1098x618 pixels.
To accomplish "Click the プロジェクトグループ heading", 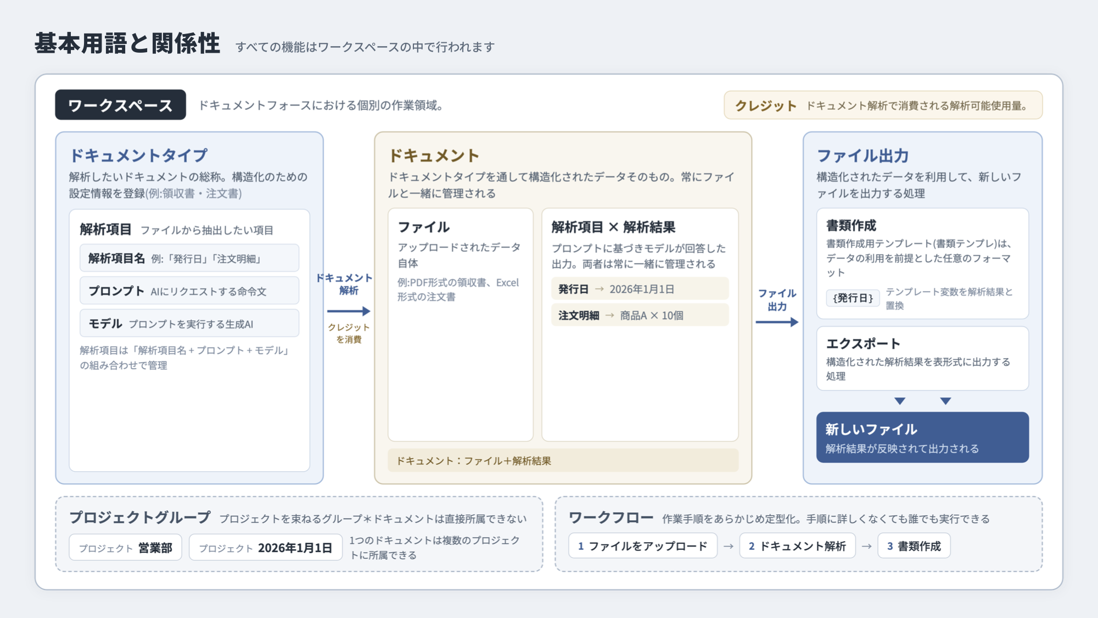I will pyautogui.click(x=140, y=517).
